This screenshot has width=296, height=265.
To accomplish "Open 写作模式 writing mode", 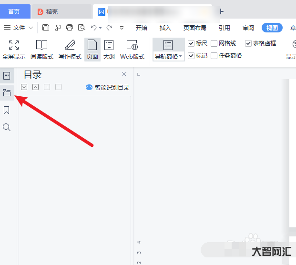I will coord(70,45).
